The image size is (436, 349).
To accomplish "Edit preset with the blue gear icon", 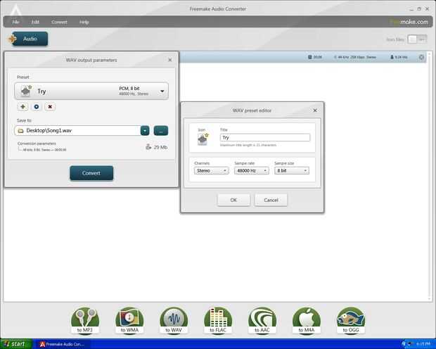I will click(x=37, y=106).
